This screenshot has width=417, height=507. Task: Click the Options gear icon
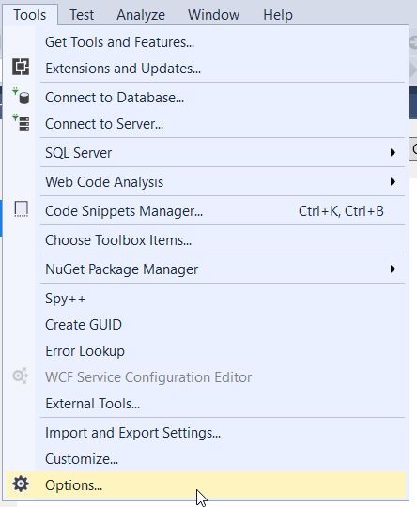[21, 484]
